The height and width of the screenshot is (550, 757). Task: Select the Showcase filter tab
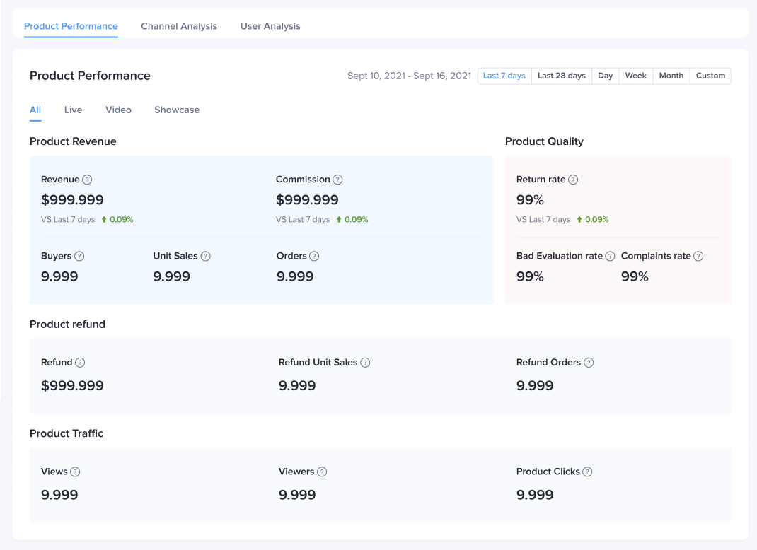[x=177, y=110]
